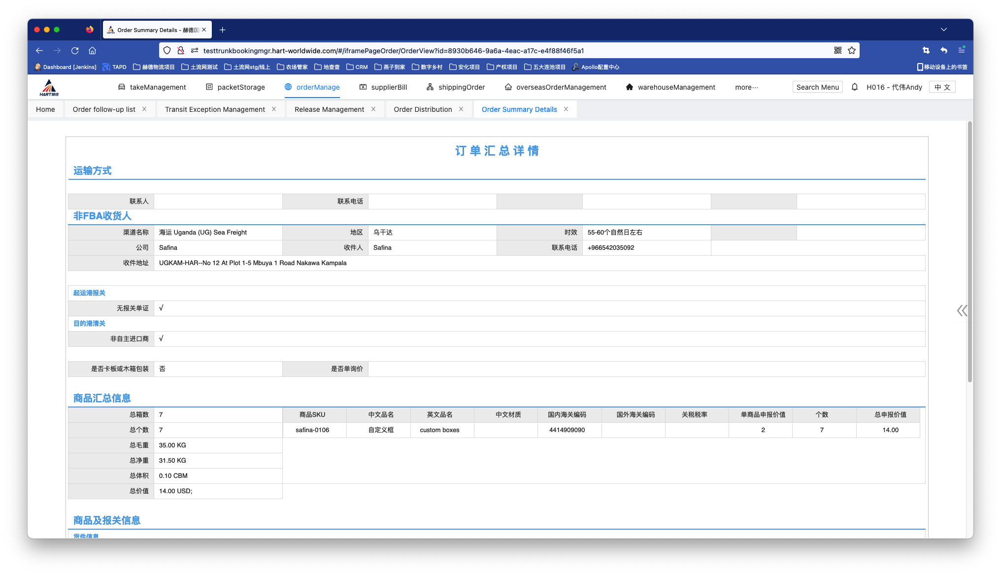Expand the browser tab list chevron
Screen dimensions: 1001x575
[x=943, y=30]
